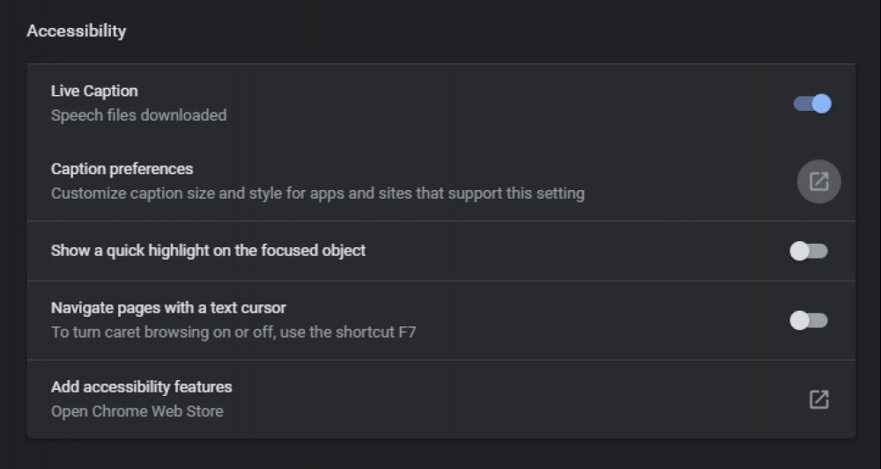Click the Live Caption title text

pyautogui.click(x=94, y=91)
